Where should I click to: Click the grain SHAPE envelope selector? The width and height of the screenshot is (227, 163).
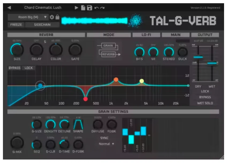(78, 125)
